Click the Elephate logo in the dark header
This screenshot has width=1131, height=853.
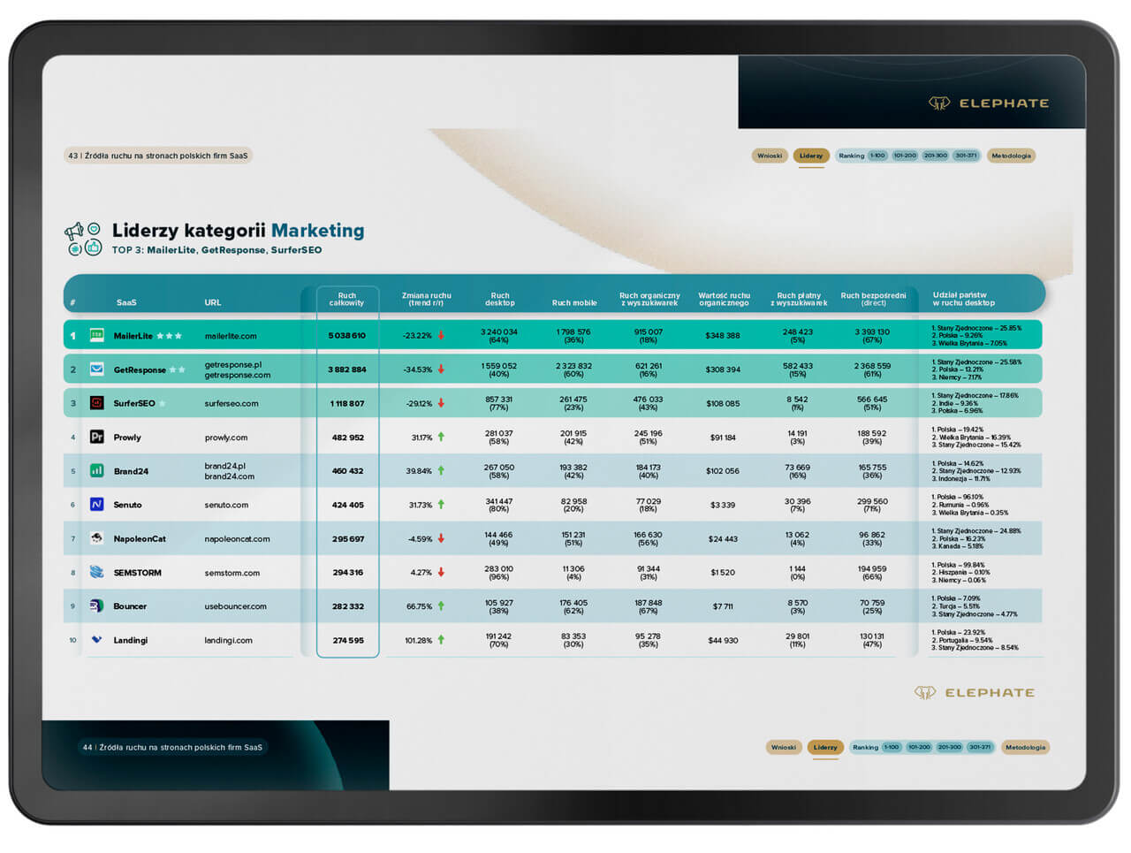click(989, 103)
